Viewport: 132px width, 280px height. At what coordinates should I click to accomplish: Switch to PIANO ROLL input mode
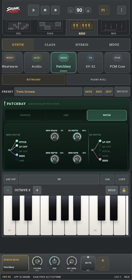pos(98,80)
